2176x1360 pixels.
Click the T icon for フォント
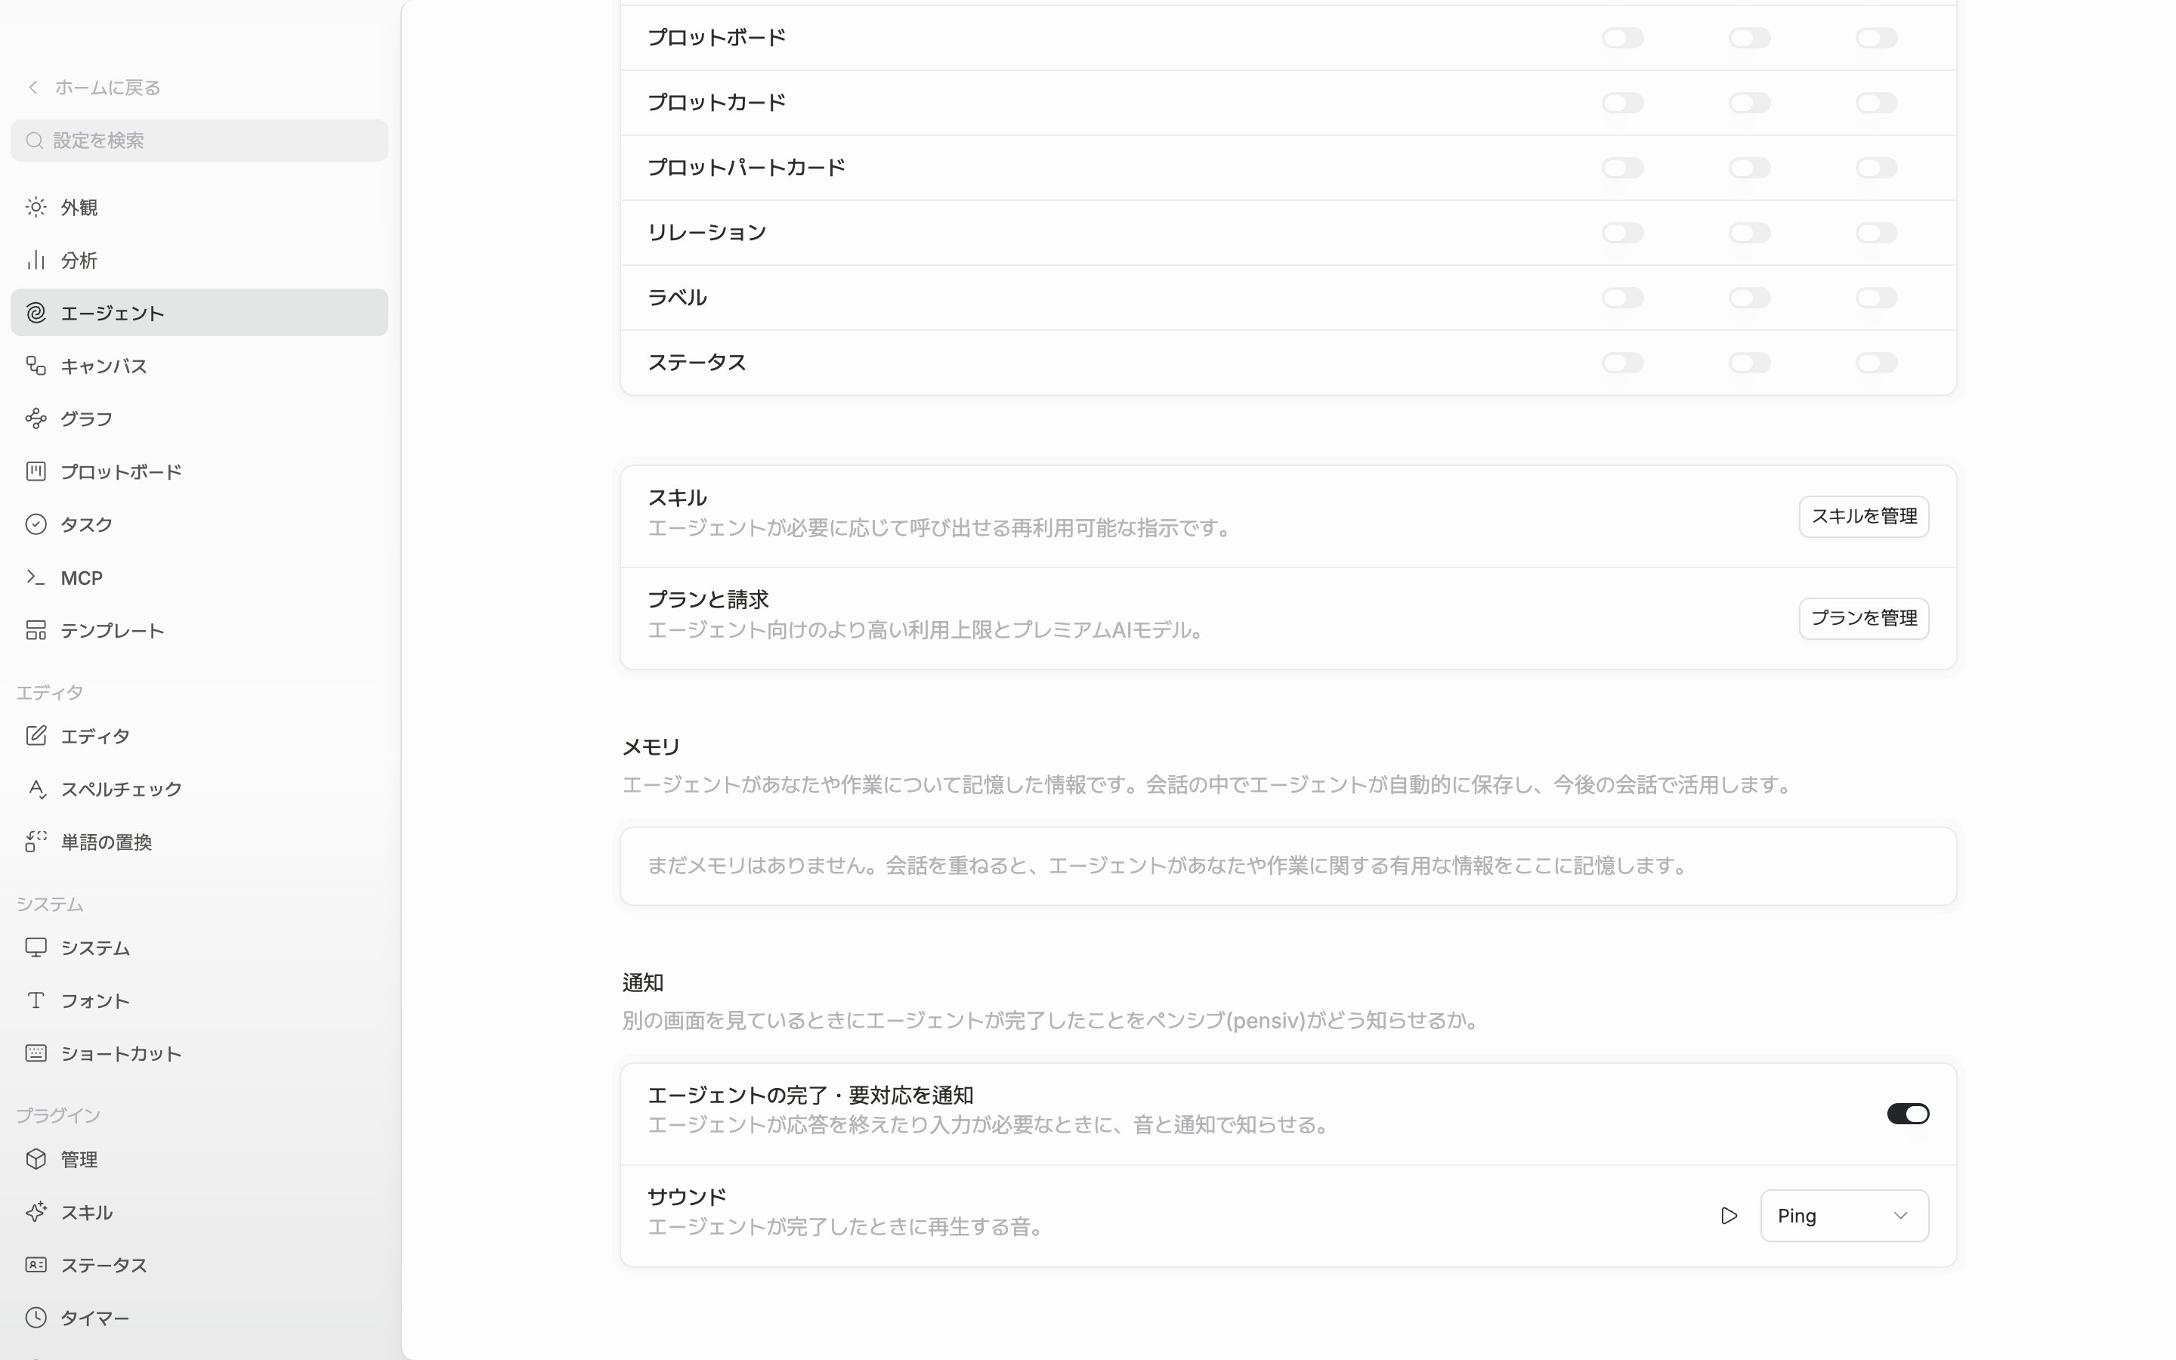[x=36, y=1001]
